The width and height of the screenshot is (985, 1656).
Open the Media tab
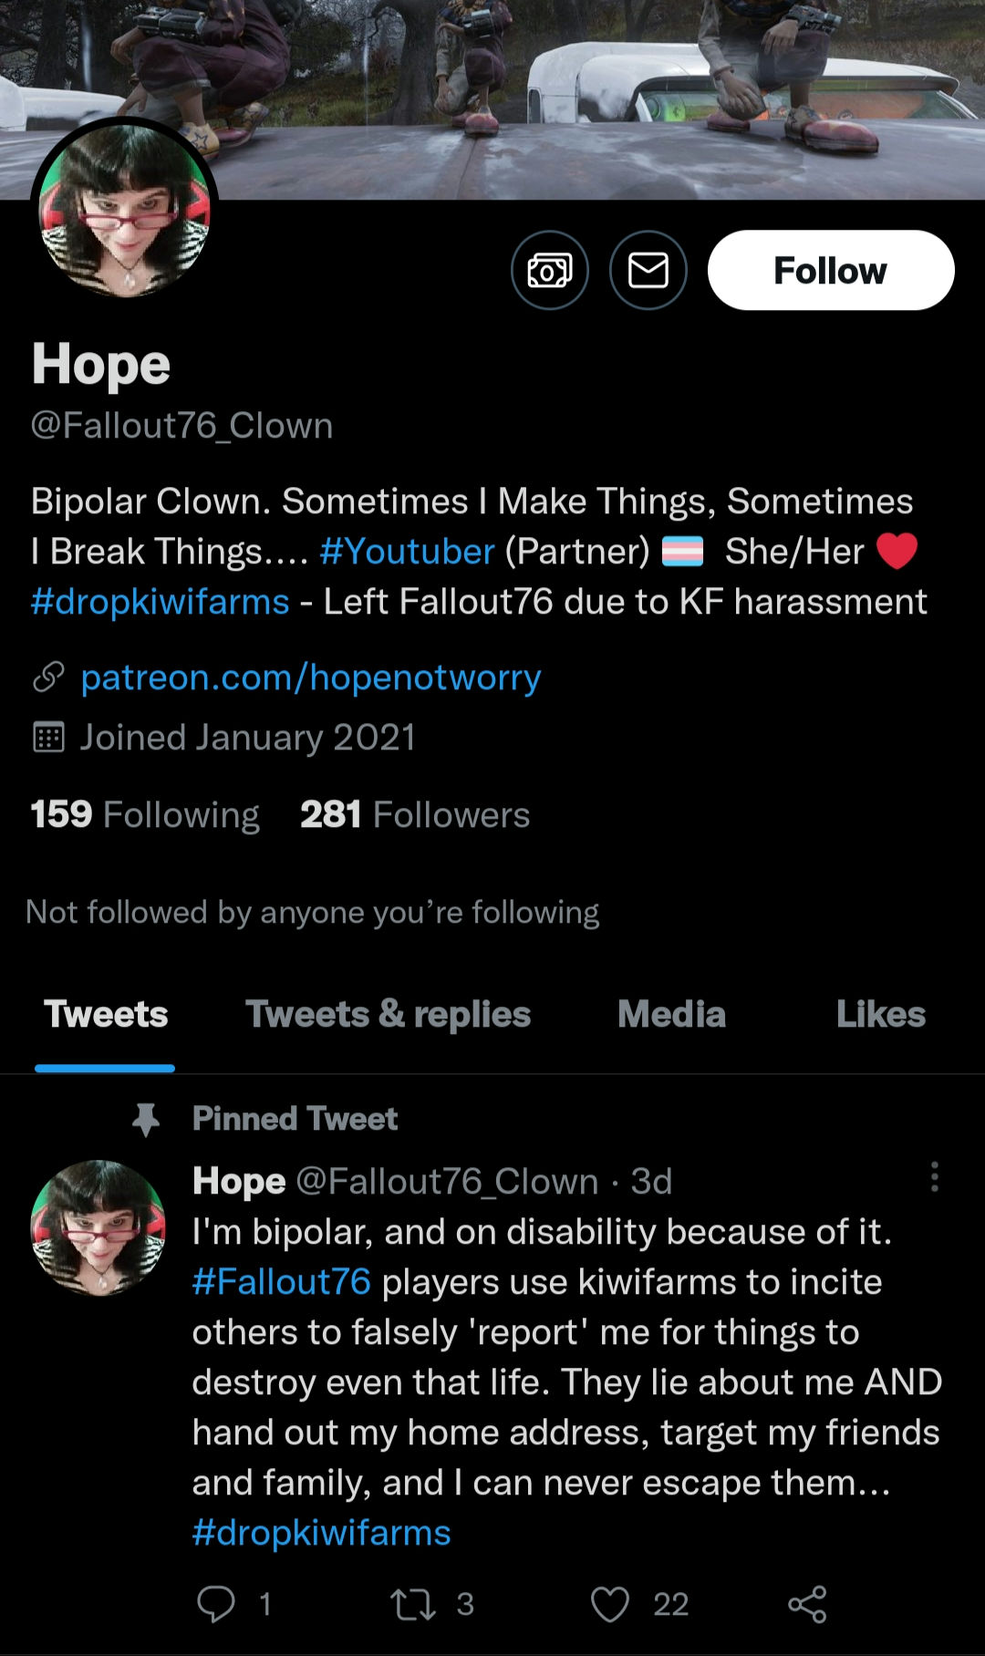click(x=671, y=1015)
